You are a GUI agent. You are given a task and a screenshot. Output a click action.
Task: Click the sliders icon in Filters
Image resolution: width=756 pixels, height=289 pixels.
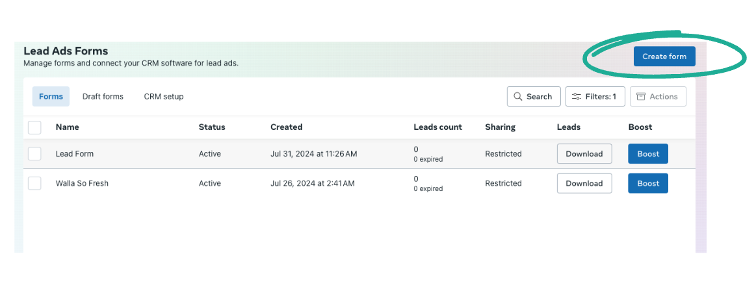[576, 97]
